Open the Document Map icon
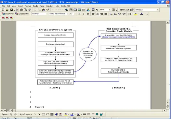The height and width of the screenshot is (119, 171). [93, 10]
